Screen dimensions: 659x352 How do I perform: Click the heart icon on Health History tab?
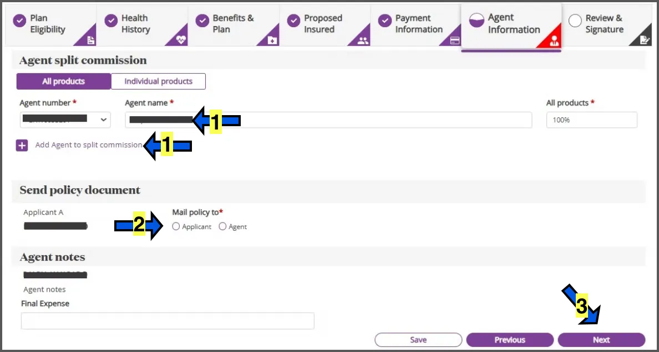coord(181,40)
